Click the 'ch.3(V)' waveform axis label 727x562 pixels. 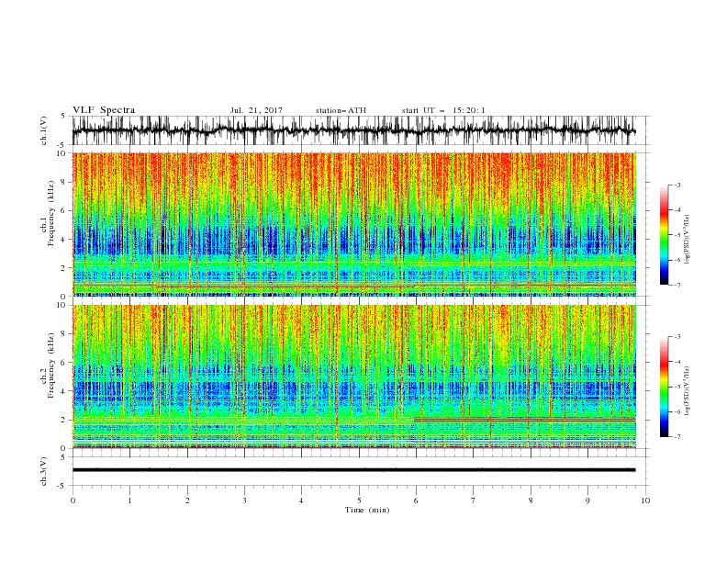44,471
